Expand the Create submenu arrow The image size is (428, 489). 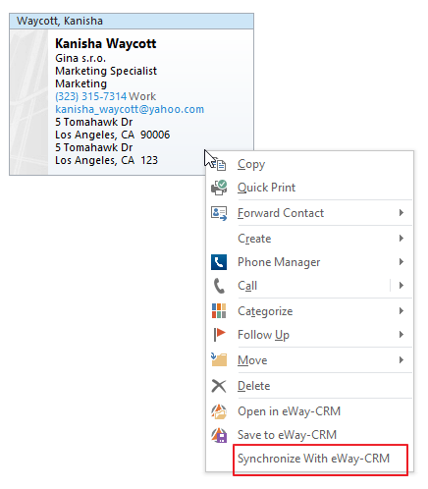tap(401, 239)
